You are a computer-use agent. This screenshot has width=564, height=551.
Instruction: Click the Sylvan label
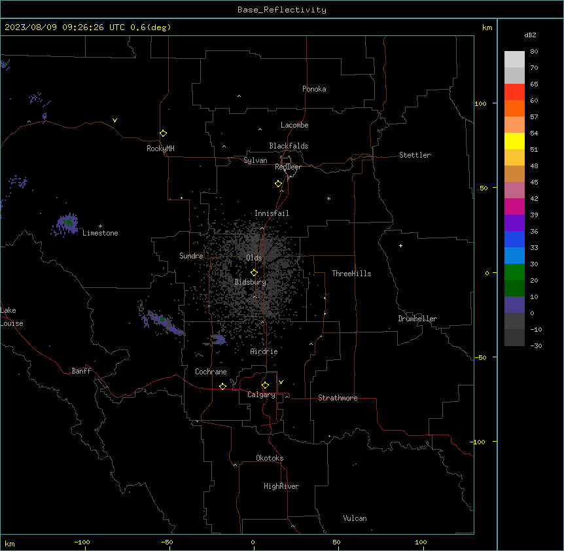(255, 160)
